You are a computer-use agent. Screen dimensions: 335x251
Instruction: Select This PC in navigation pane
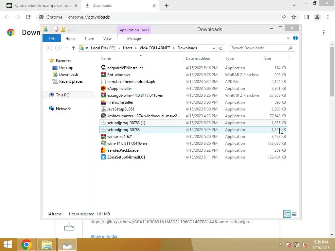pyautogui.click(x=68, y=95)
